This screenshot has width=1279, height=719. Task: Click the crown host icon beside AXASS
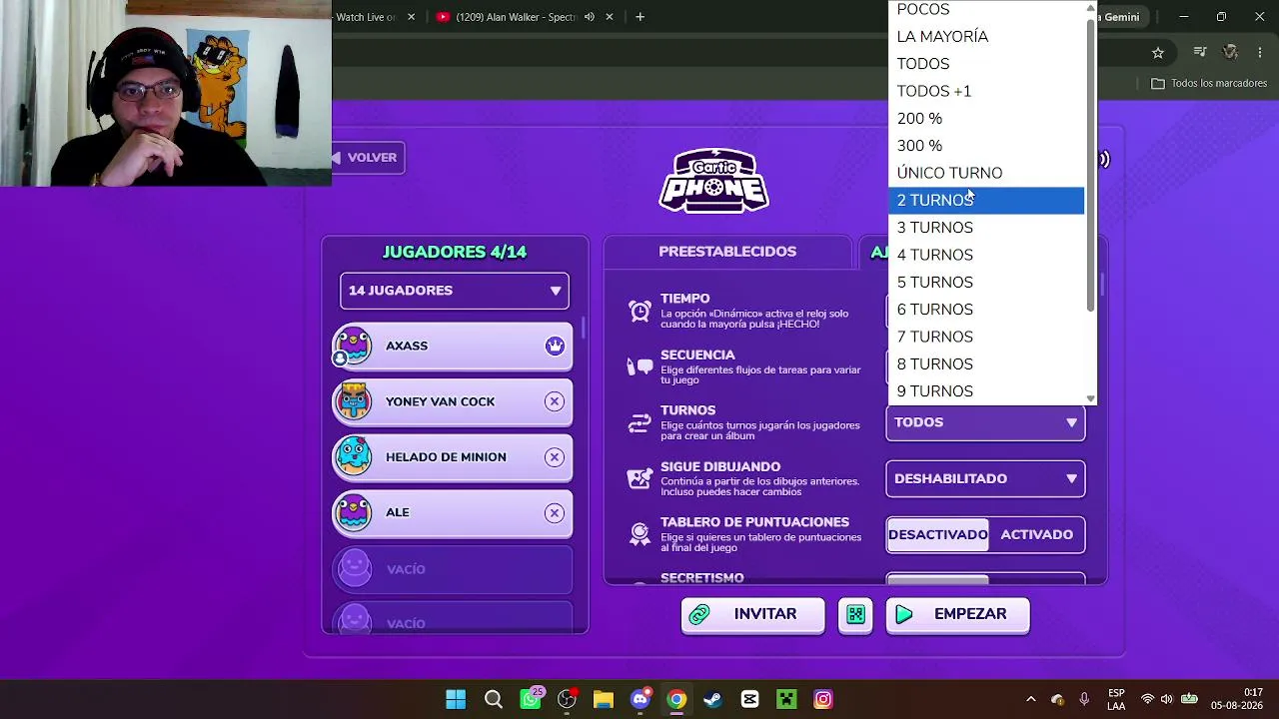pyautogui.click(x=555, y=346)
